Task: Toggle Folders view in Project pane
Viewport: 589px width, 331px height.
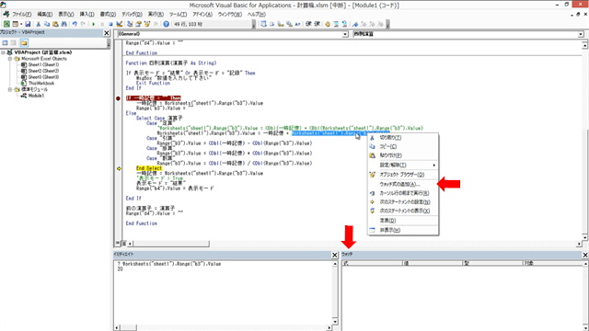Action: [24, 43]
